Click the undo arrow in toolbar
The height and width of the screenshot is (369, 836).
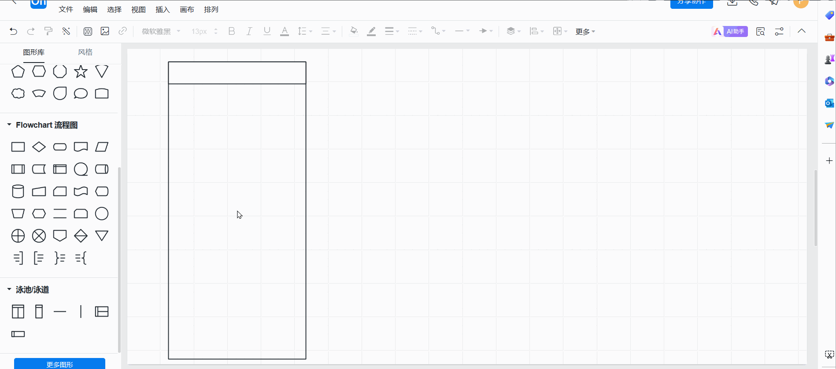click(x=13, y=31)
